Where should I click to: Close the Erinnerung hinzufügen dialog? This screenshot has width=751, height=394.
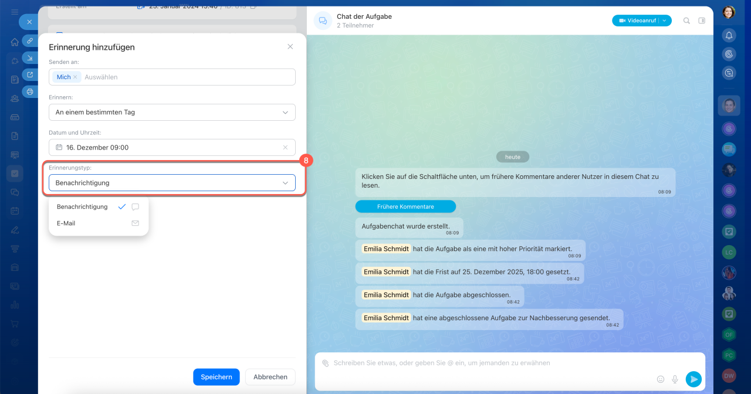290,46
